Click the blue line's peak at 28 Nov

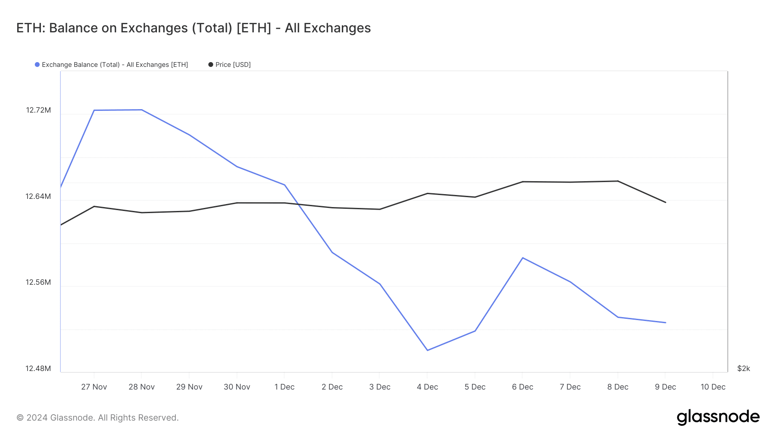coord(141,110)
